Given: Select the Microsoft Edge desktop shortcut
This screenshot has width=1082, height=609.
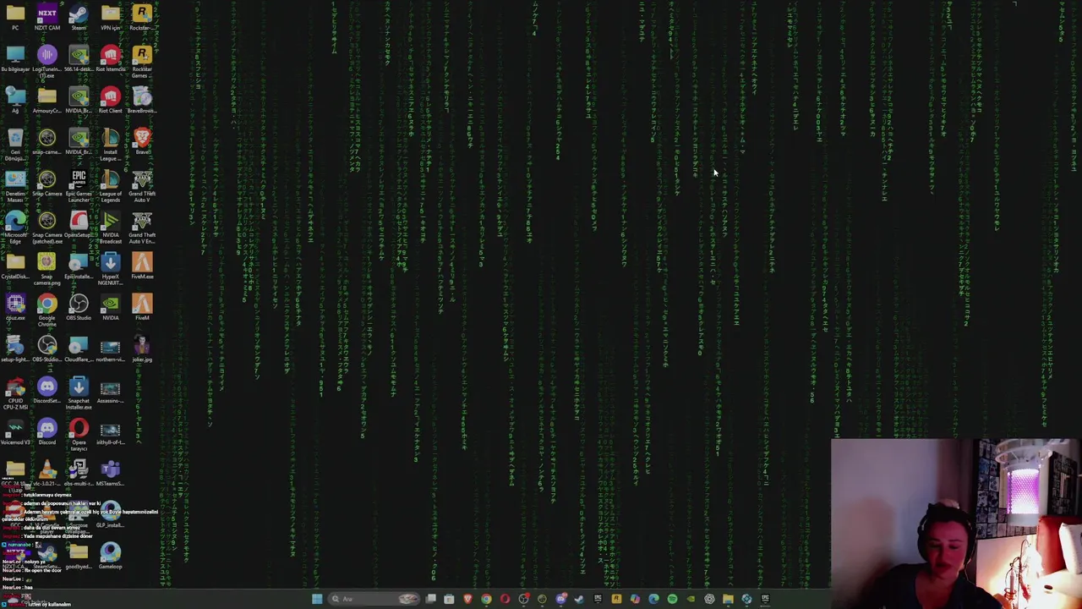Looking at the screenshot, I should 15,227.
